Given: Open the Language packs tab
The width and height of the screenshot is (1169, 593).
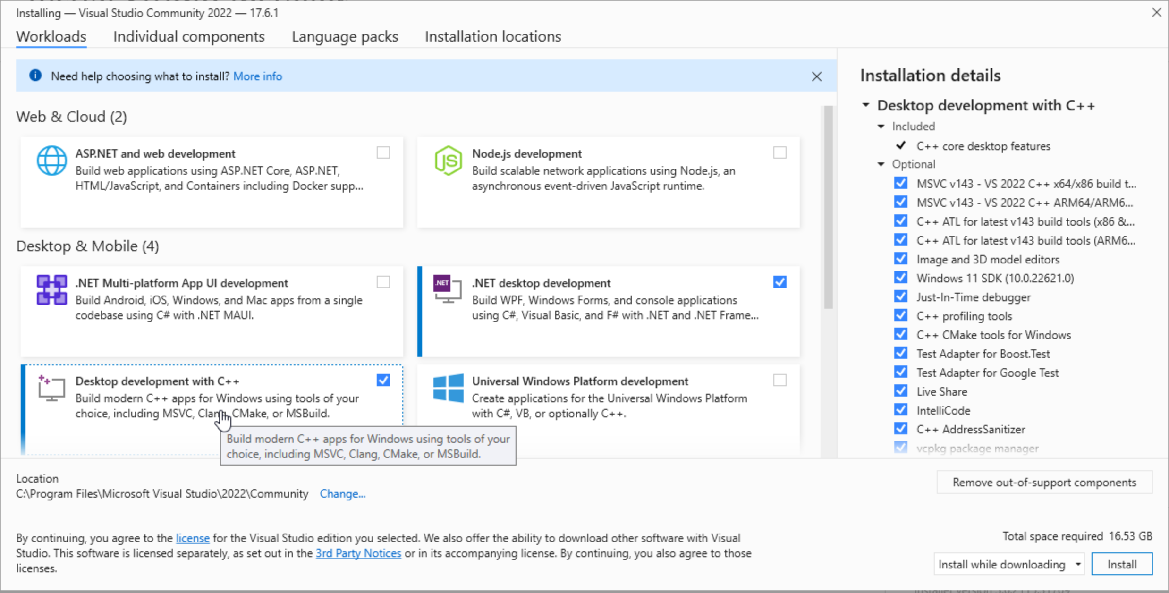Looking at the screenshot, I should pos(345,36).
